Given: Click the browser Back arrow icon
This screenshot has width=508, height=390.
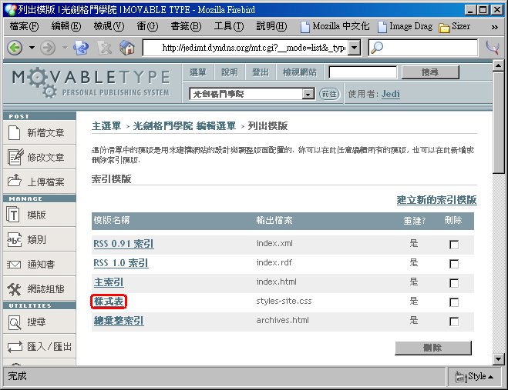Looking at the screenshot, I should (15, 48).
